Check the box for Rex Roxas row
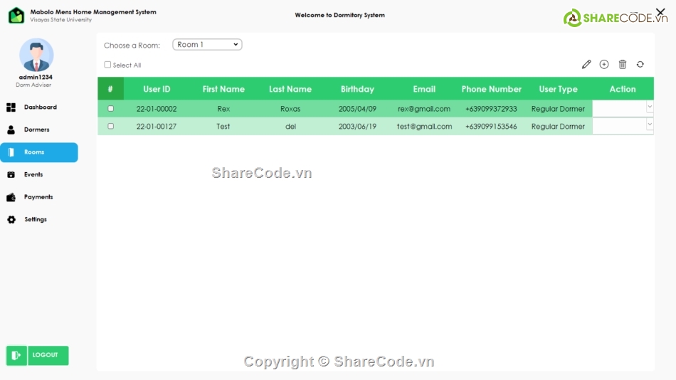Viewport: 676px width, 380px height. pyautogui.click(x=110, y=109)
